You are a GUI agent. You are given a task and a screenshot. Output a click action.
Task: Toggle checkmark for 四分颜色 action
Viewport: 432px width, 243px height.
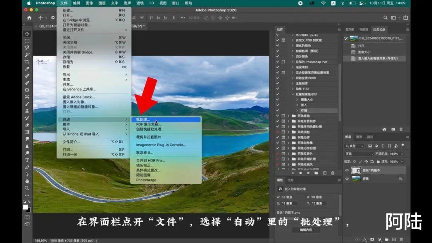(x=278, y=56)
